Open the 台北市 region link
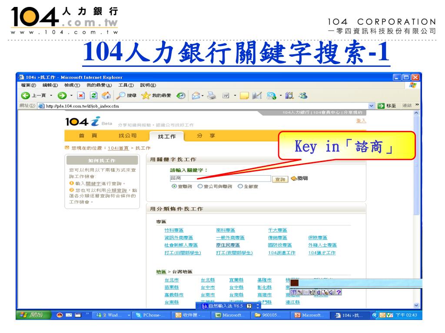 pos(172,280)
